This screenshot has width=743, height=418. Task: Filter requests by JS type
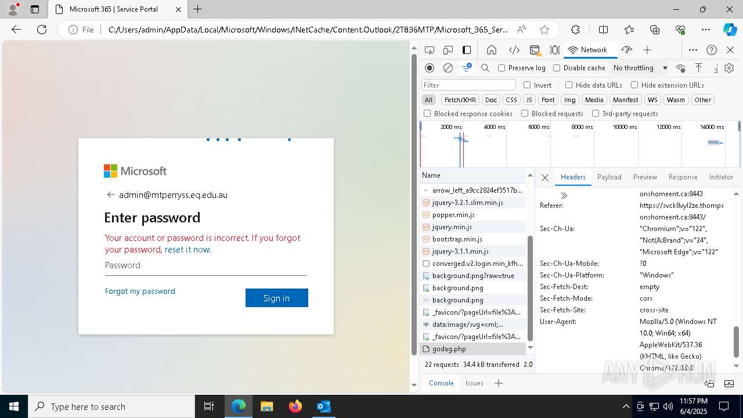(x=529, y=100)
